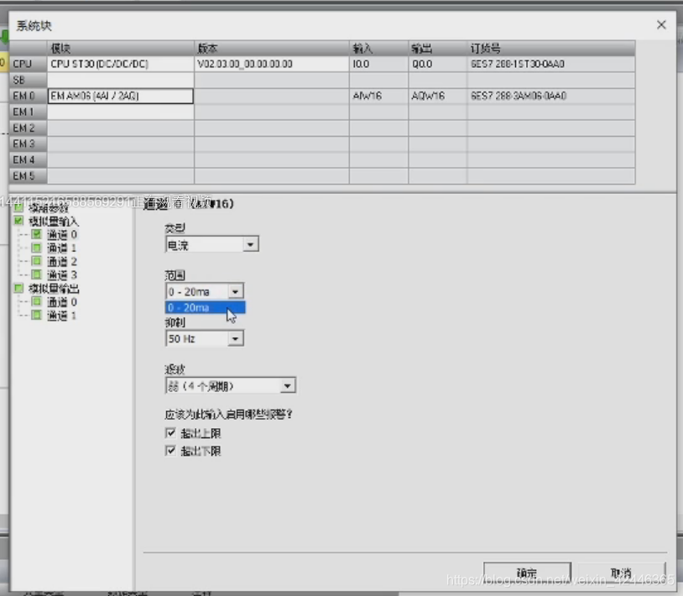Close the 系统块 dialog

pyautogui.click(x=661, y=25)
